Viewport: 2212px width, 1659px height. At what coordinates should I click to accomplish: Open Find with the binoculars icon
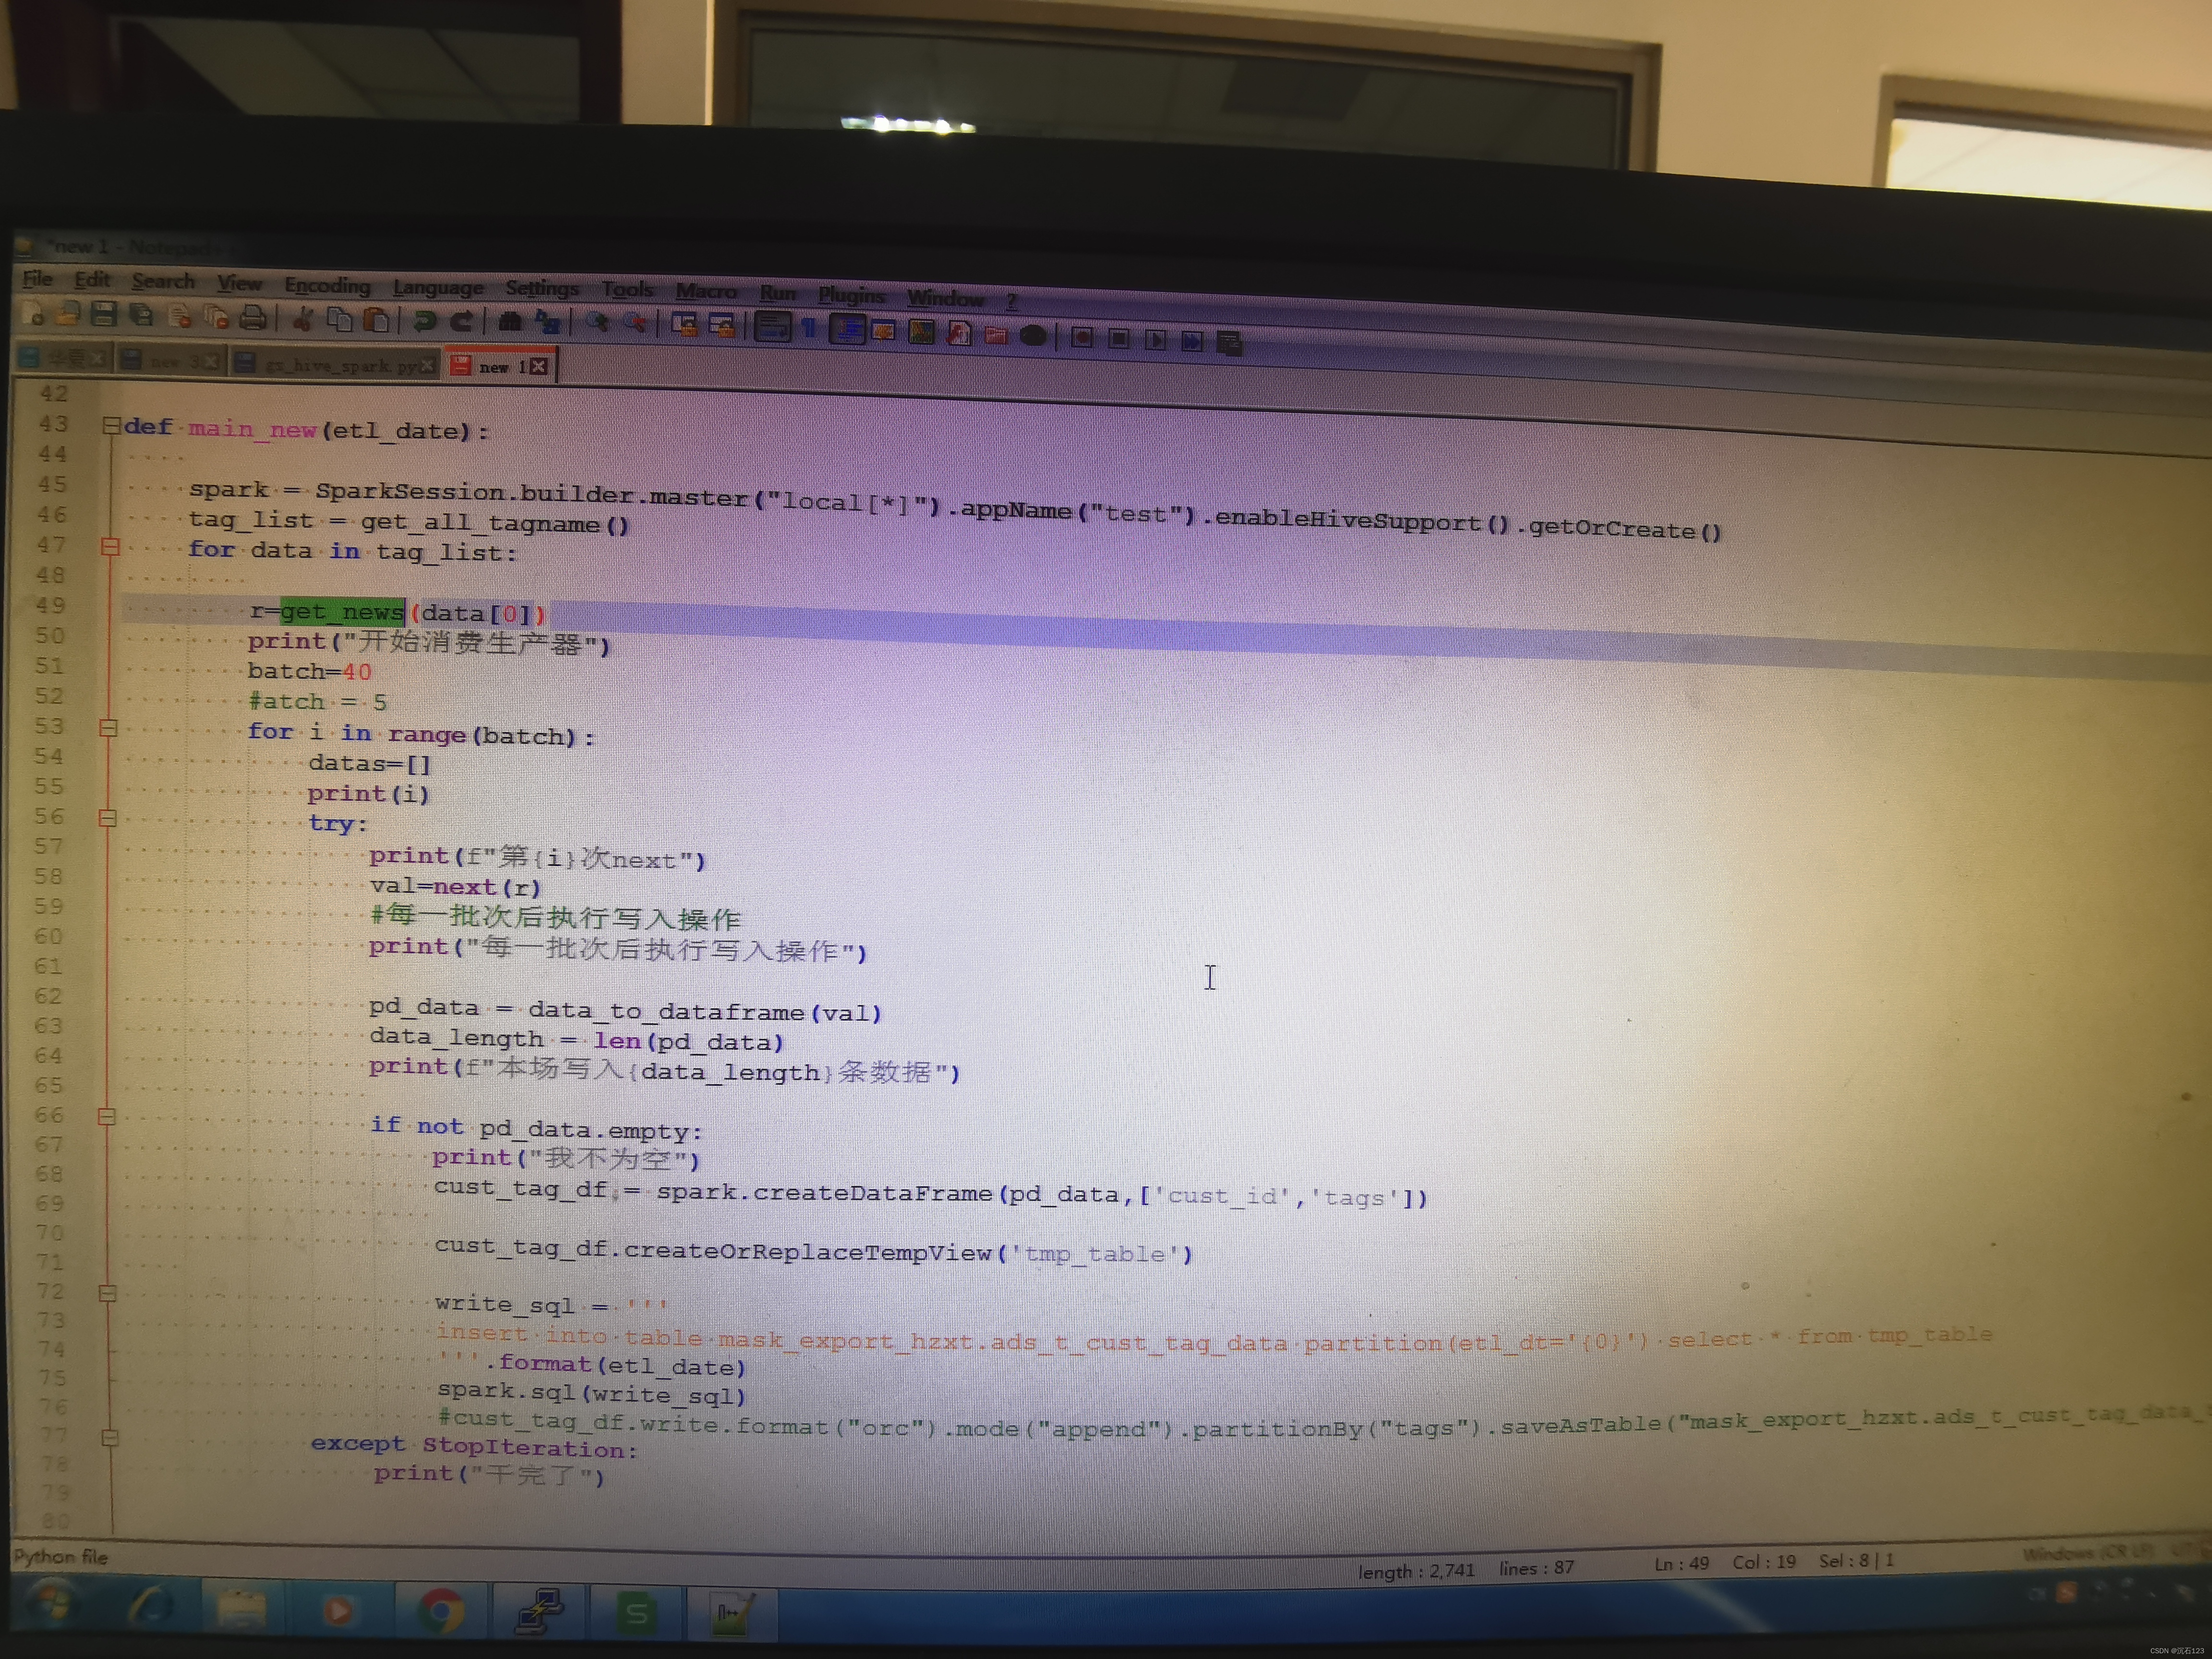point(510,322)
